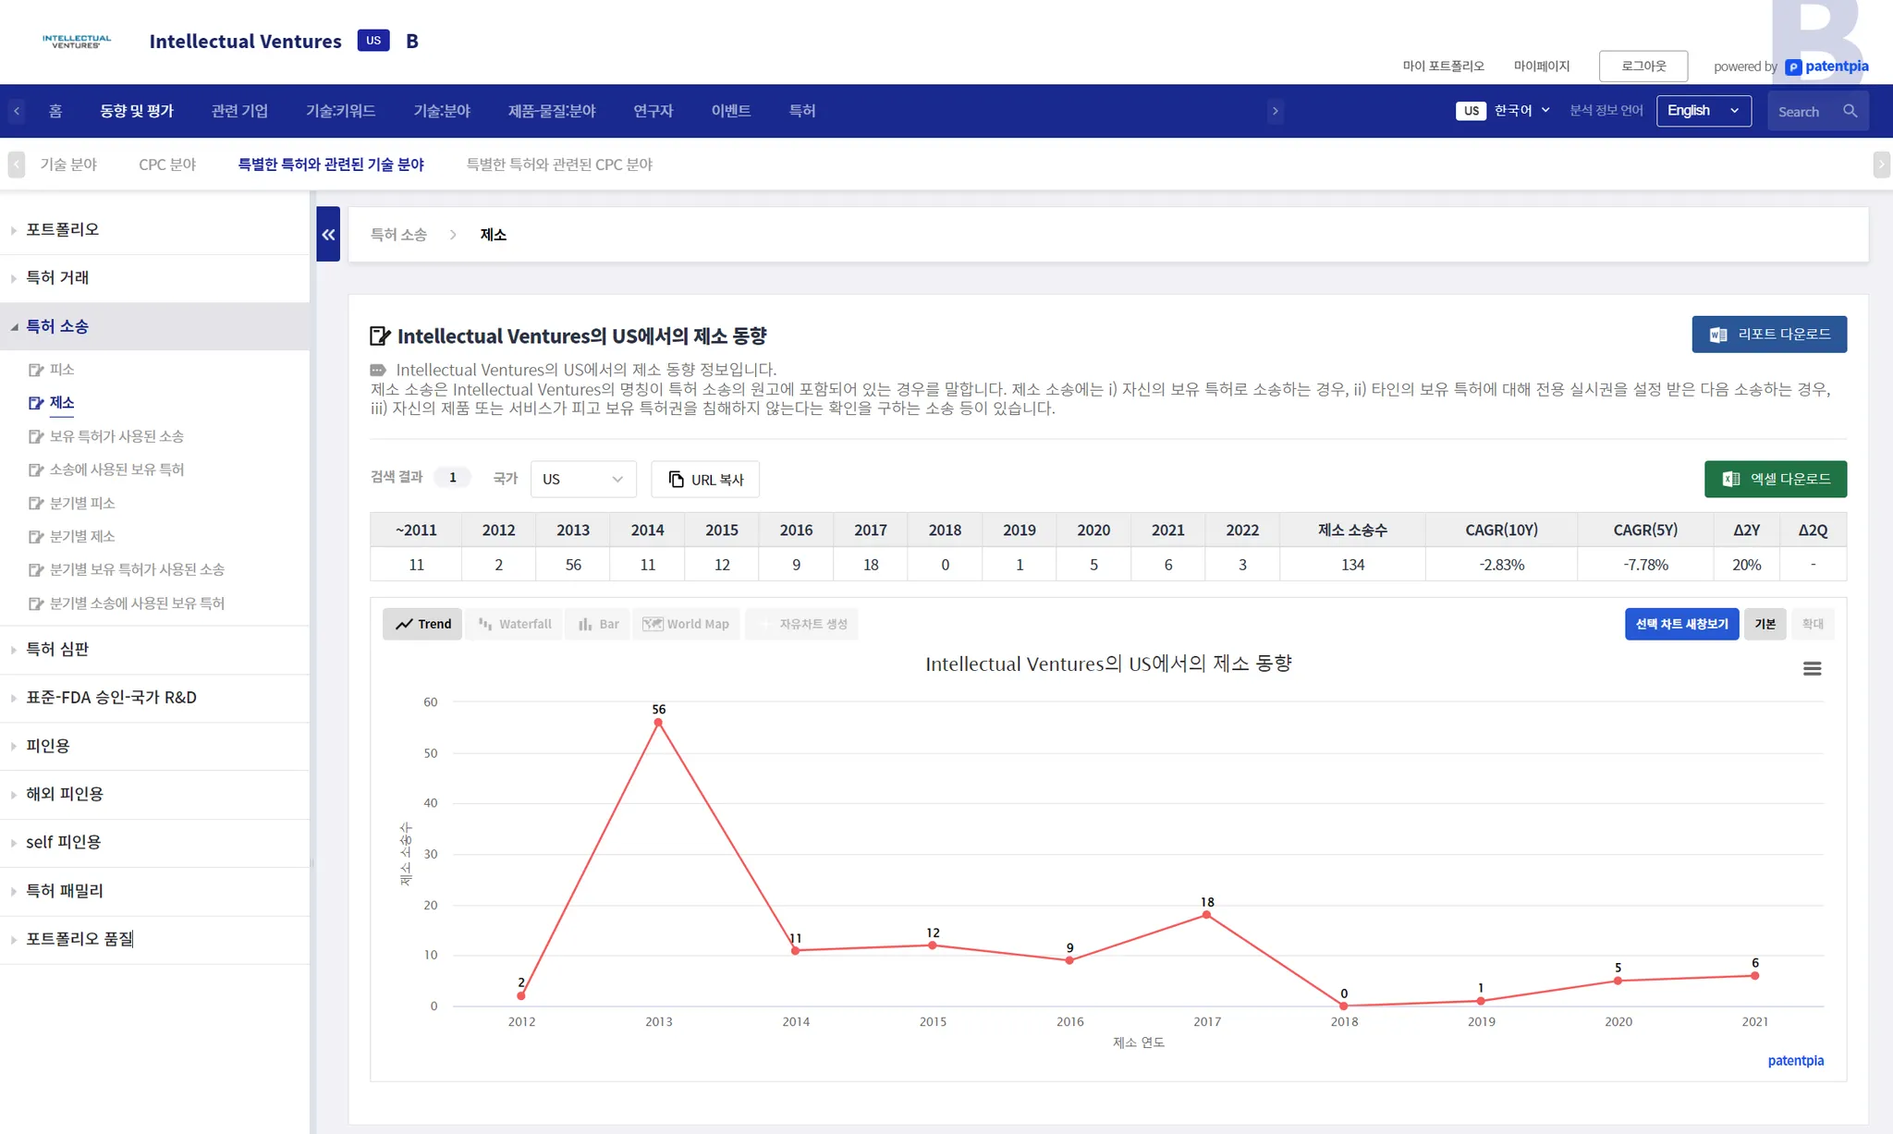Switch to the CPC 분야 sub-tab
Screen dimensions: 1893x1134
pyautogui.click(x=167, y=165)
